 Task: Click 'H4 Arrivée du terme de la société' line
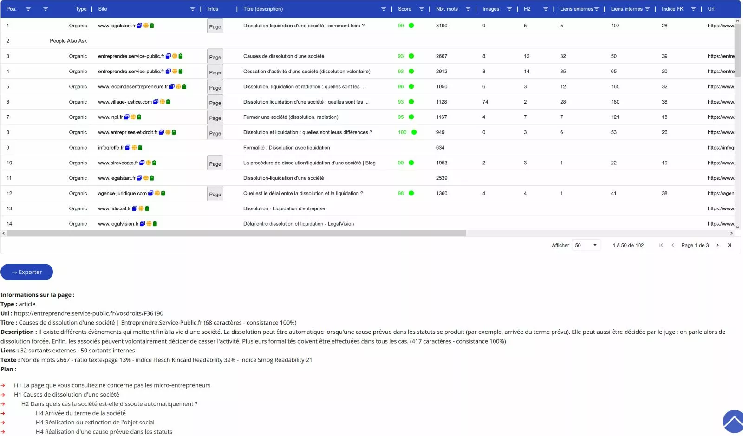[81, 413]
